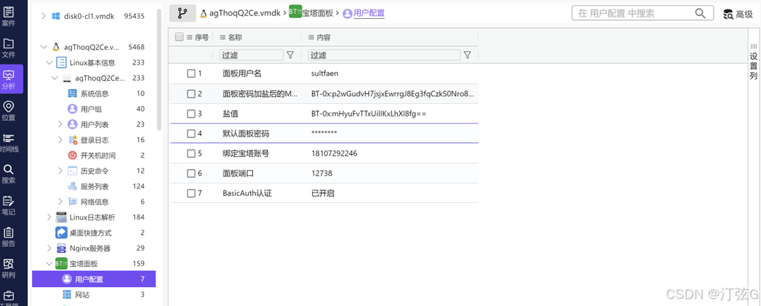Click the cell value sultfaen
The height and width of the screenshot is (306, 761).
(x=325, y=74)
